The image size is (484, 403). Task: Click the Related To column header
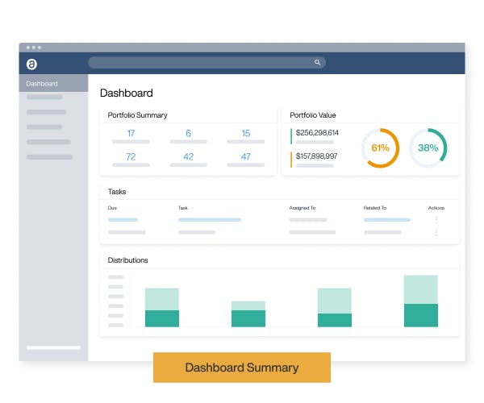pos(375,208)
